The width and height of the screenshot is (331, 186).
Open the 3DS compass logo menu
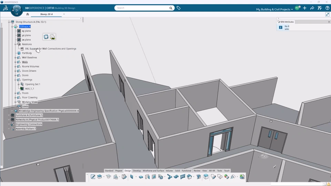(5, 8)
